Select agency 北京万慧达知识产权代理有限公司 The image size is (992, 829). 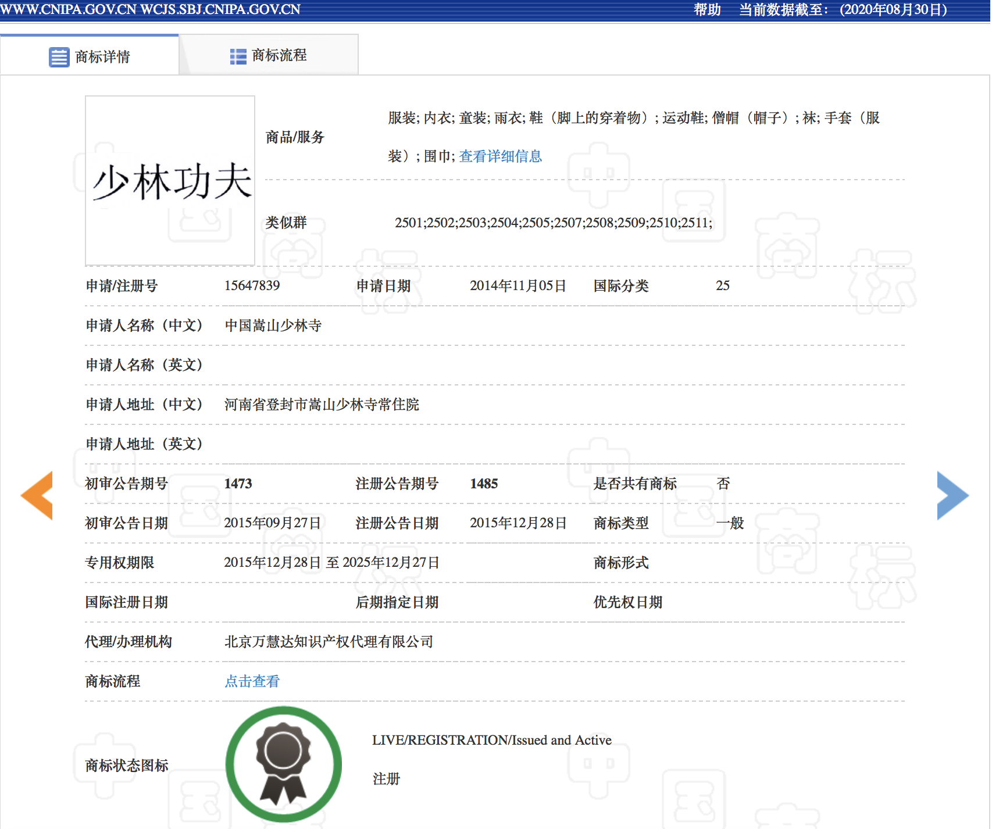[329, 642]
